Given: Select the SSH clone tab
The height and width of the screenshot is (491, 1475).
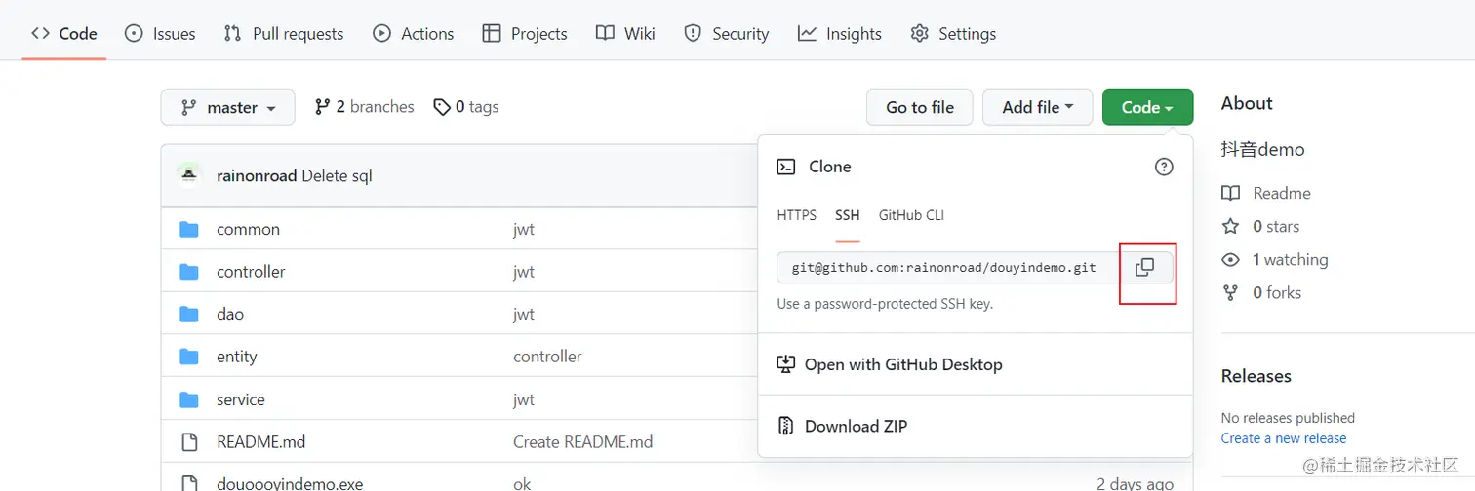Looking at the screenshot, I should click(848, 215).
